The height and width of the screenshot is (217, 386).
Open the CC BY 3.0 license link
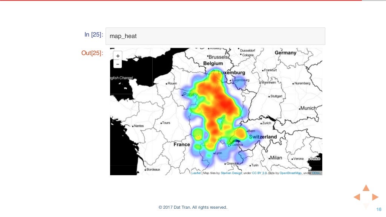tap(259, 173)
